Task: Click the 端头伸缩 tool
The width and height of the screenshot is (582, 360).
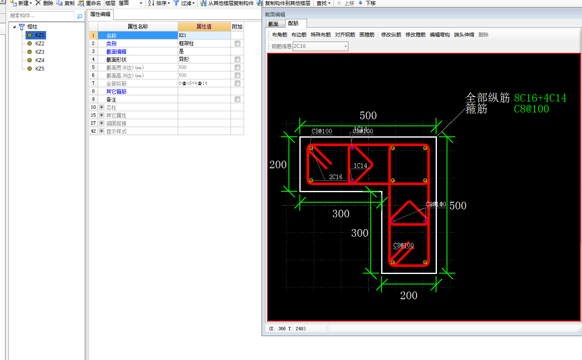Action: [x=464, y=35]
